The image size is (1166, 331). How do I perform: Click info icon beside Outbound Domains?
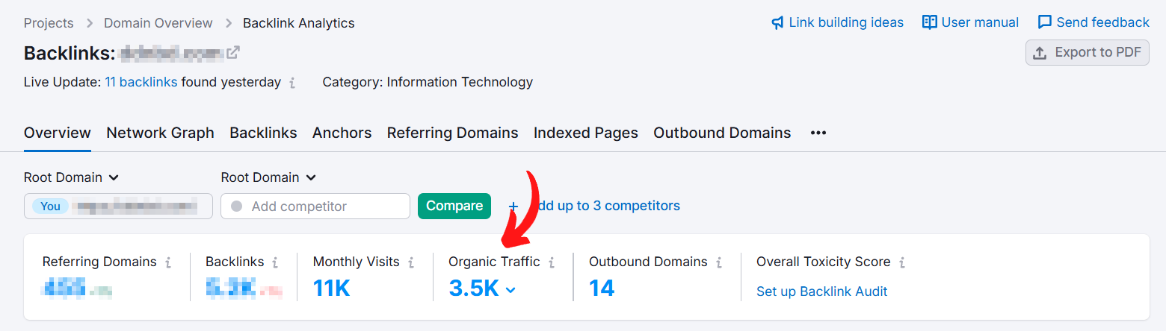719,262
